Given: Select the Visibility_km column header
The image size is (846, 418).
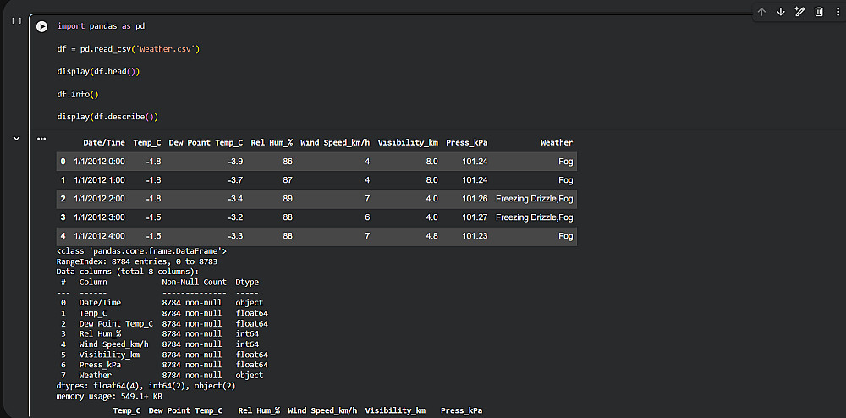Looking at the screenshot, I should pyautogui.click(x=408, y=143).
